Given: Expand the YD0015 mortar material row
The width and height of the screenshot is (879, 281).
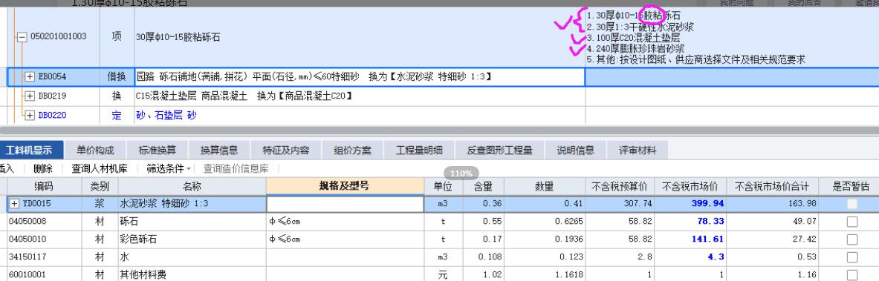Looking at the screenshot, I should coord(15,204).
